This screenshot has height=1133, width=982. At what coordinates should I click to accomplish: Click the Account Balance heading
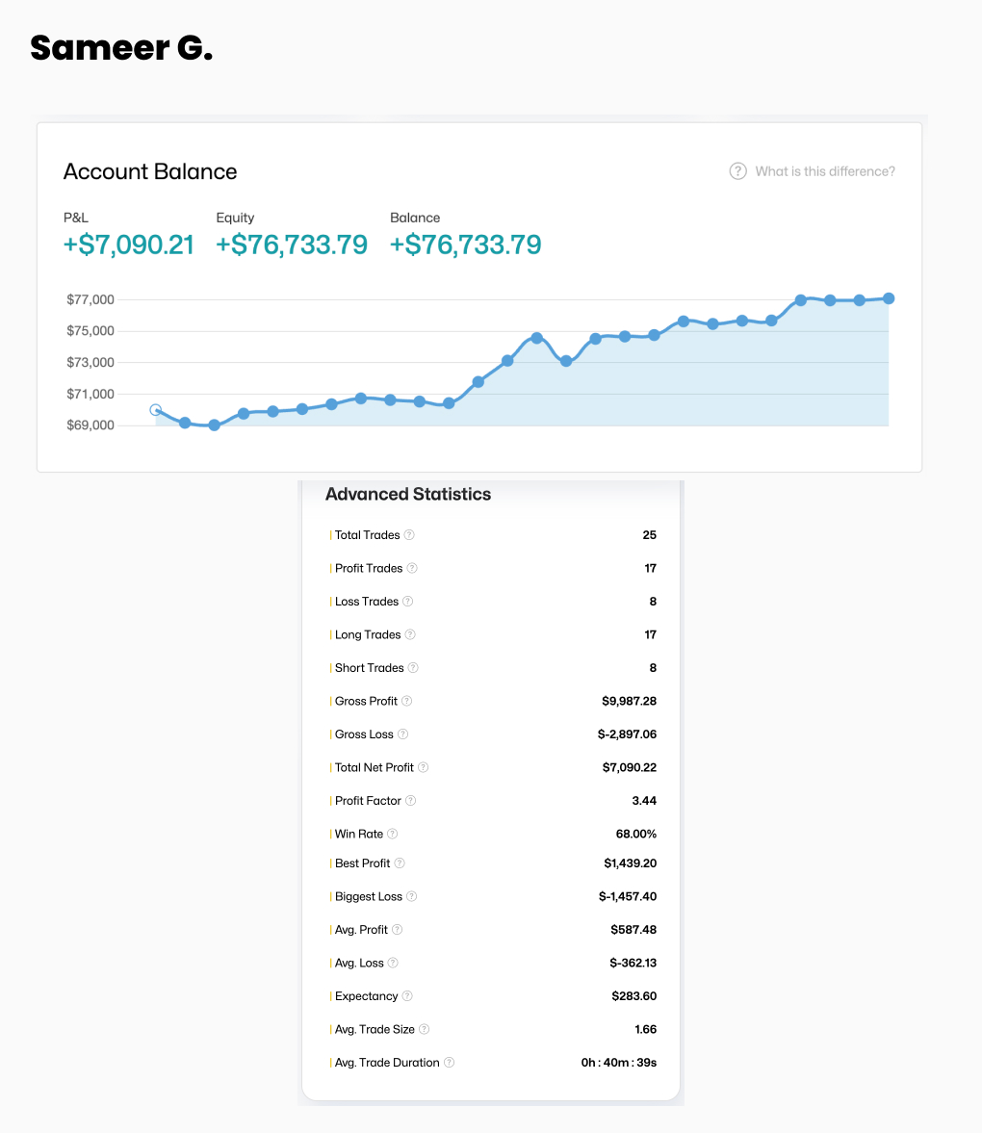click(150, 171)
